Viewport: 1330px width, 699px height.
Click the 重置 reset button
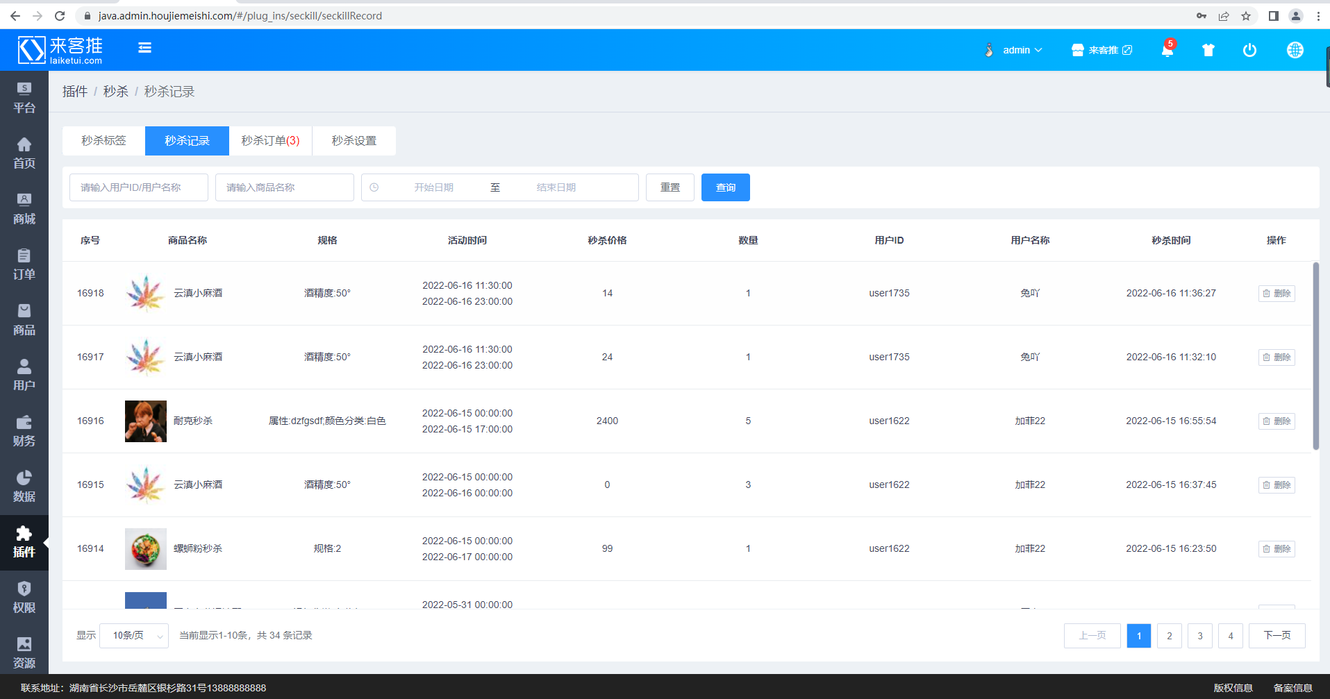(x=670, y=187)
